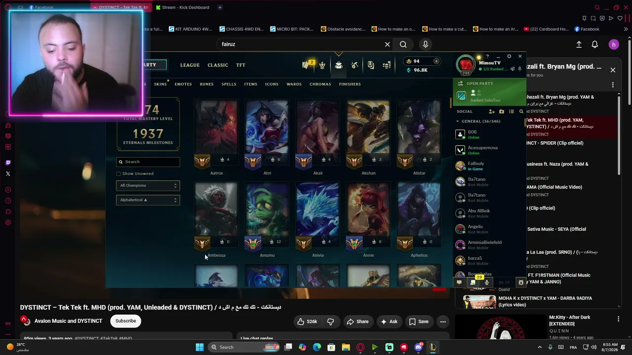Open more actions menu beside Save
Screen dimensions: 632x355
pos(443,321)
